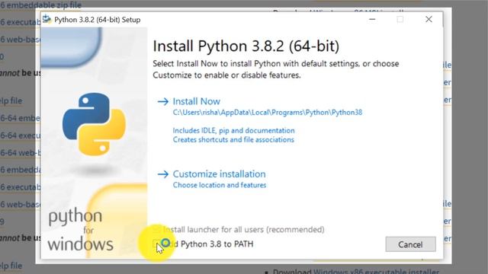Open Windows x86 executable installer link in browser
488x274 pixels.
pos(376,271)
